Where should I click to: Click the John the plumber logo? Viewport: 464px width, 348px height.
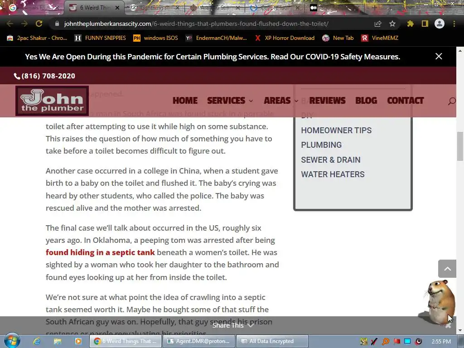click(52, 101)
